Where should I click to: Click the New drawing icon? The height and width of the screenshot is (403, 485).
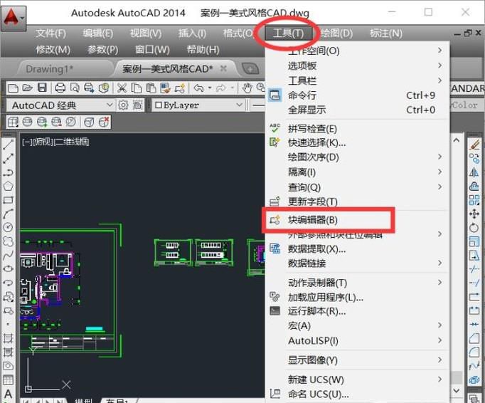pyautogui.click(x=13, y=88)
